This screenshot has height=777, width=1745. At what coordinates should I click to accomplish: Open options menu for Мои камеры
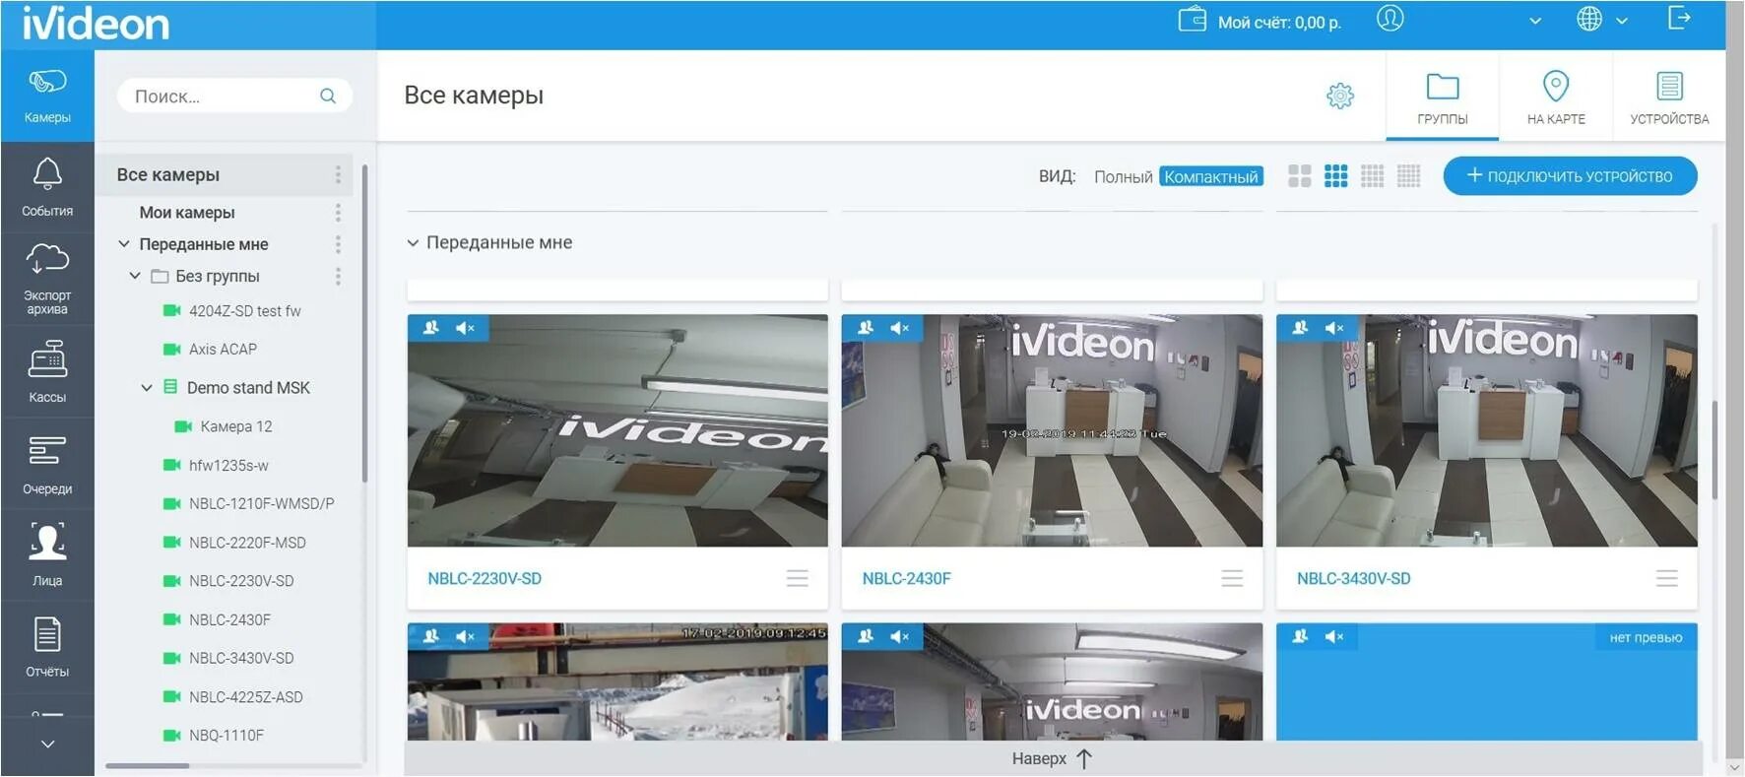pos(338,213)
